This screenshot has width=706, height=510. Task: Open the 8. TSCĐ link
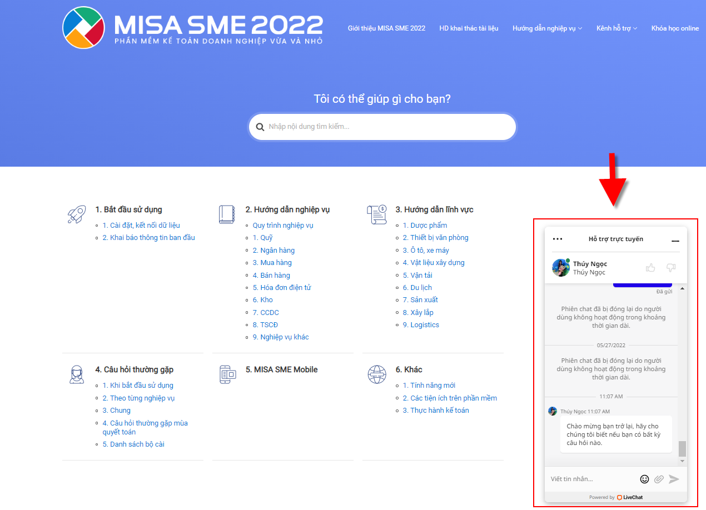pyautogui.click(x=265, y=325)
